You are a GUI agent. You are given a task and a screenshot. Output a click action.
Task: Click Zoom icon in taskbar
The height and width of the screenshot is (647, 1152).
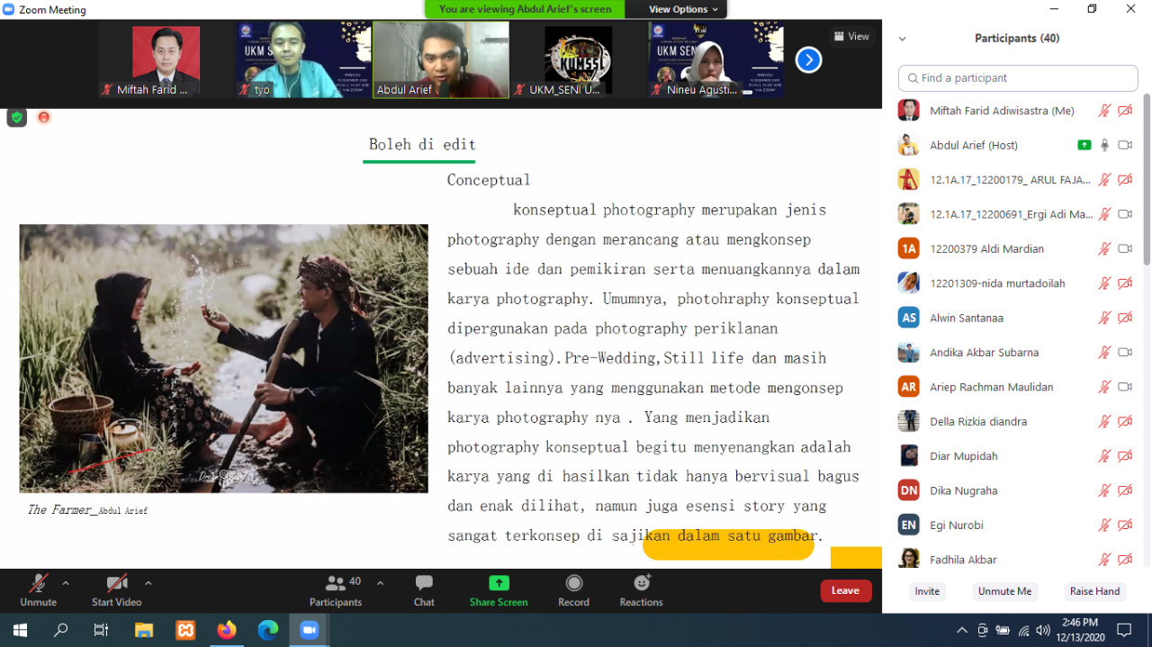310,630
